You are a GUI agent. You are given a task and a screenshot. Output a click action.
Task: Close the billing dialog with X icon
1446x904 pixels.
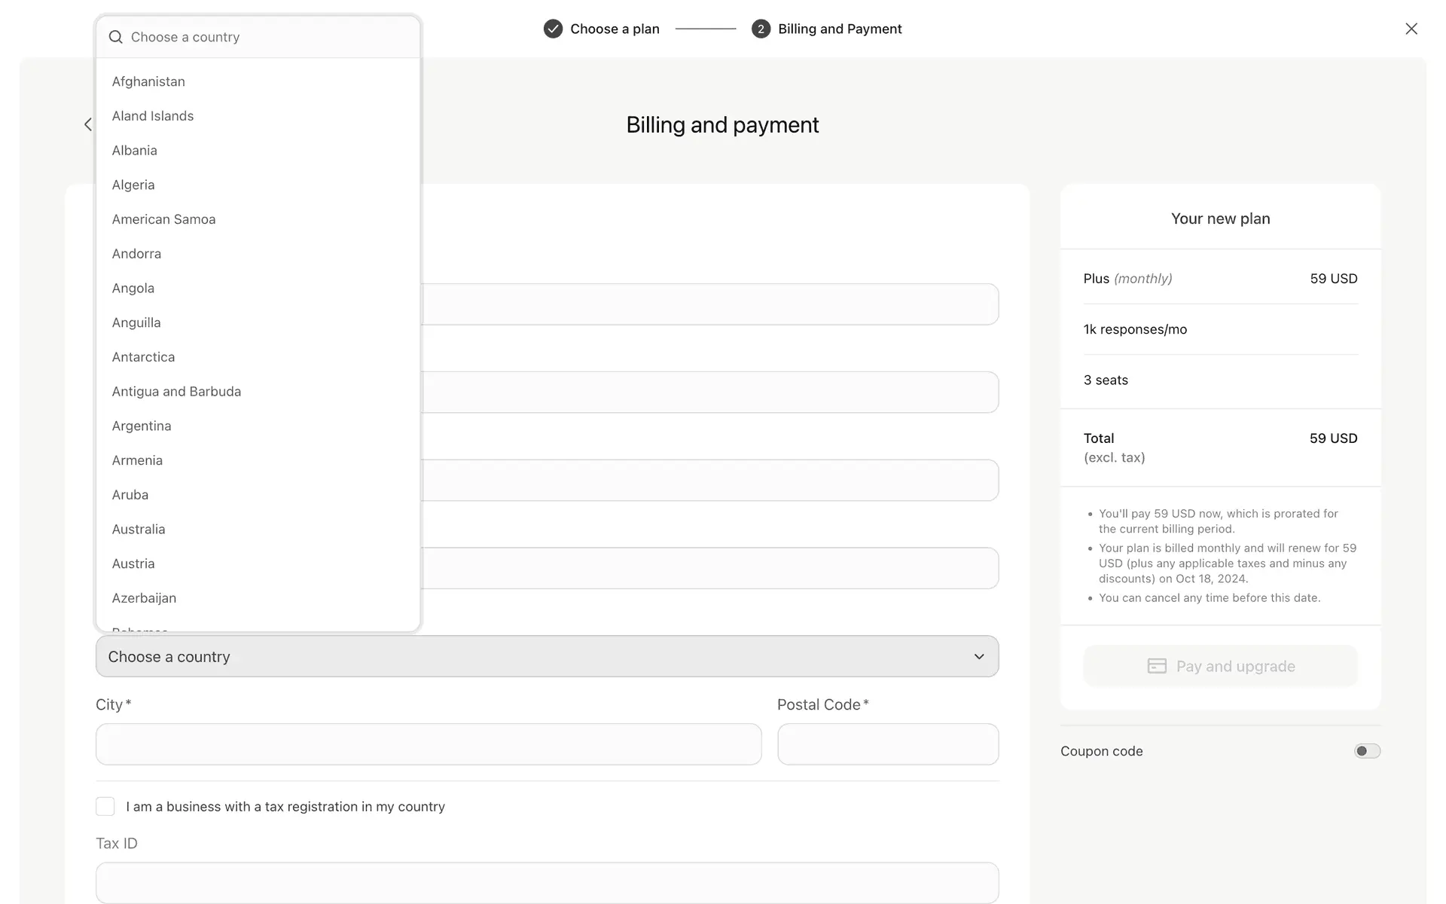pyautogui.click(x=1411, y=29)
